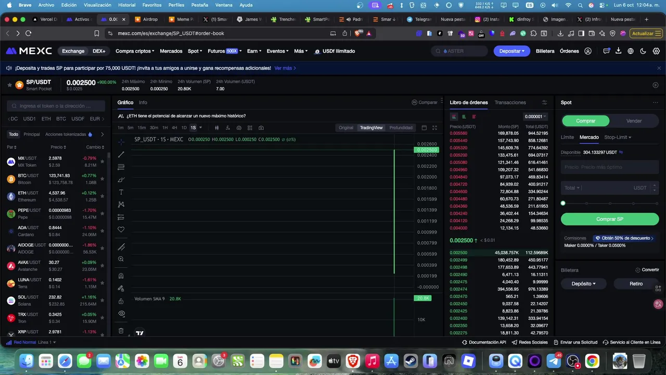Toggle dark mode moon icon
Image resolution: width=666 pixels, height=375 pixels.
[643, 51]
